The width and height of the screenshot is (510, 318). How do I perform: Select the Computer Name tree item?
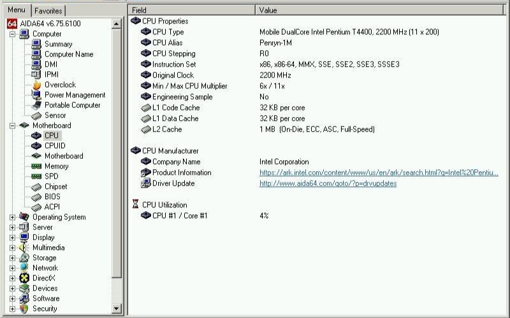coord(69,54)
